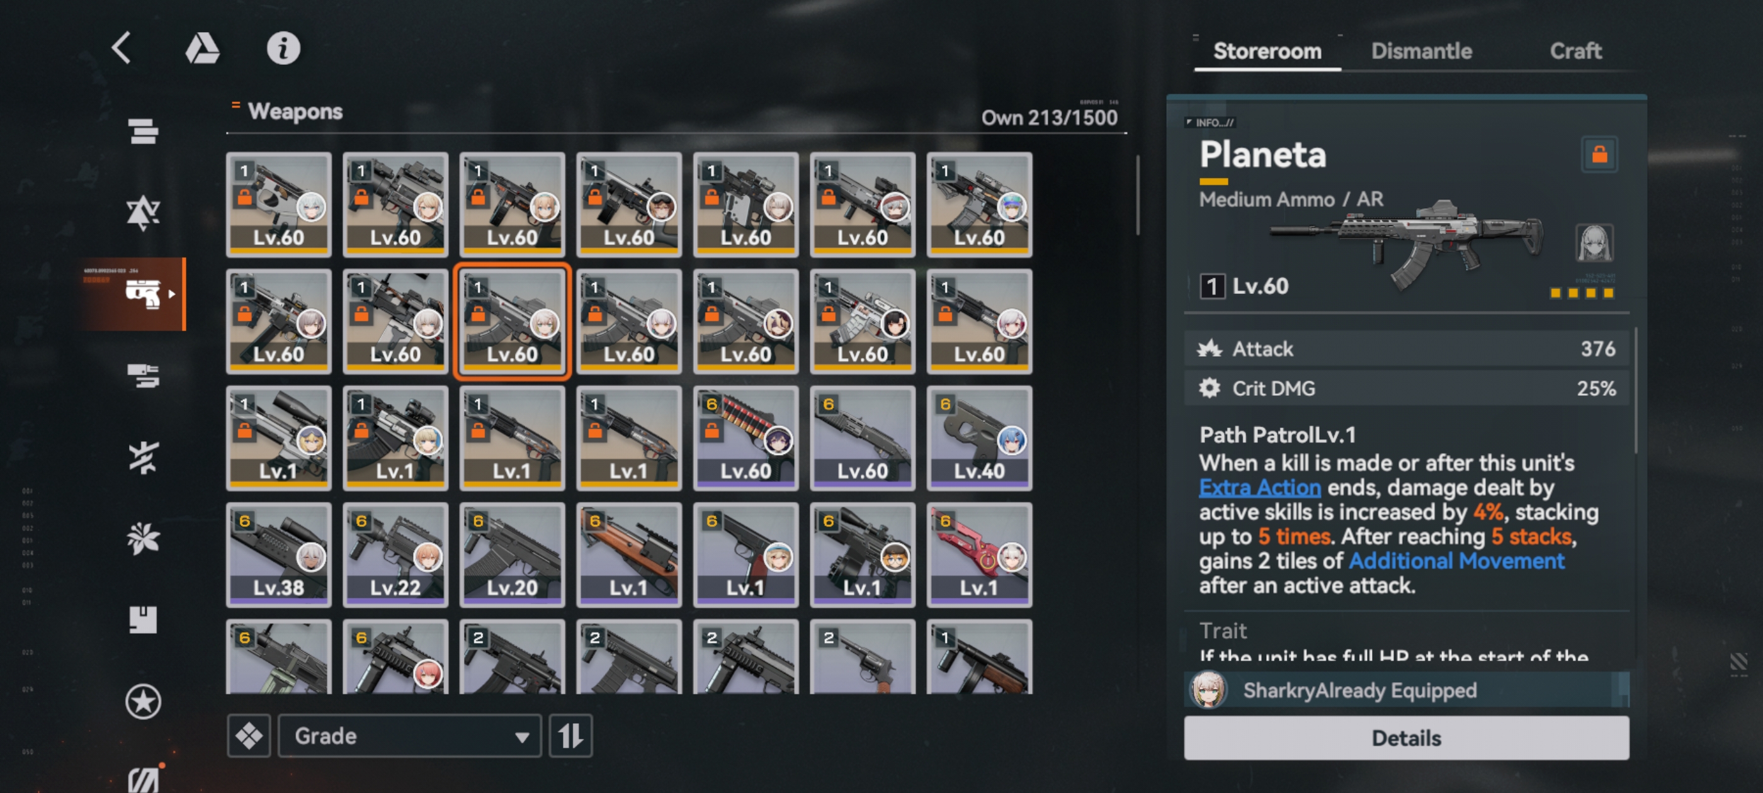The image size is (1763, 793).
Task: Follow the Extra Action link
Action: click(1259, 487)
